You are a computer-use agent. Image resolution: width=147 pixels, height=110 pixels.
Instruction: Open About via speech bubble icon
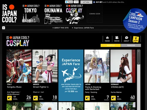(126, 39)
